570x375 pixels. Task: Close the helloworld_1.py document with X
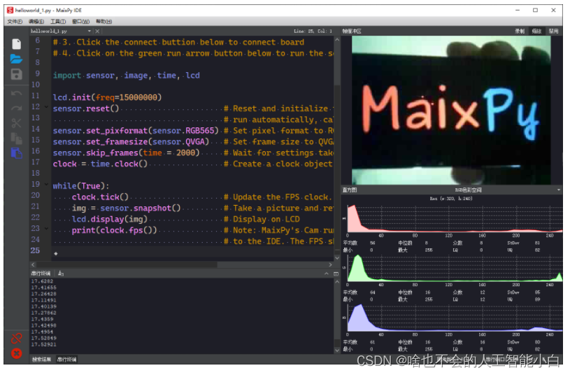[97, 31]
